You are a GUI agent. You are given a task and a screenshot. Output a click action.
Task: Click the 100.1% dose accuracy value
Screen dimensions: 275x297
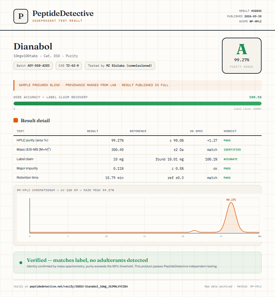click(255, 97)
